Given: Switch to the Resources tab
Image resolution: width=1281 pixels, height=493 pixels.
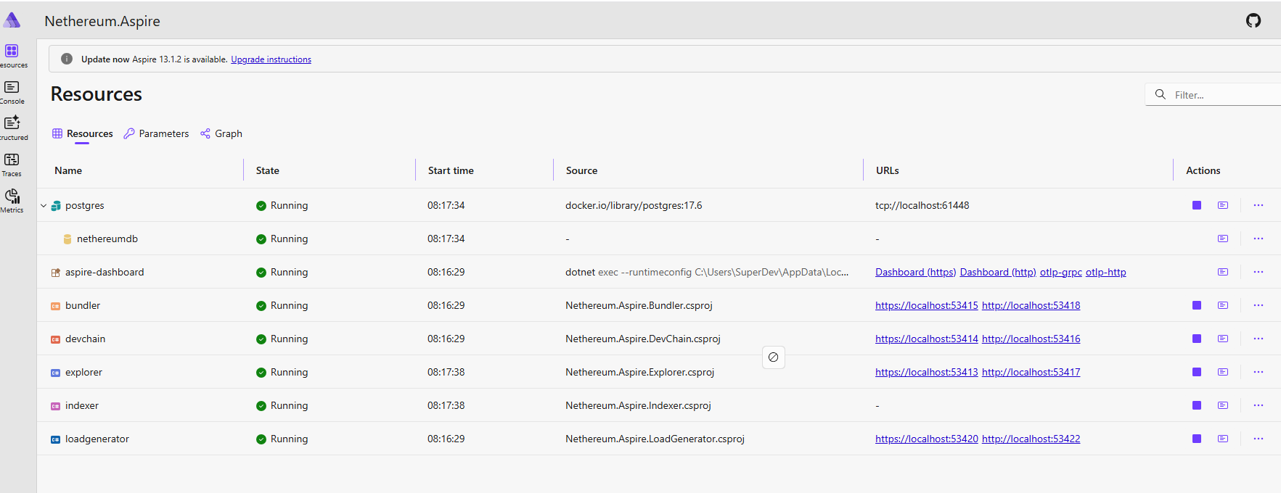Looking at the screenshot, I should 82,133.
